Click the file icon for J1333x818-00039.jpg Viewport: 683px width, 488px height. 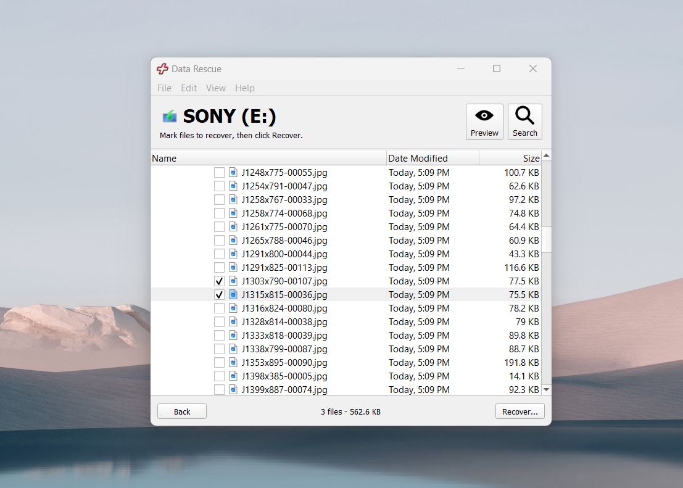pos(233,335)
